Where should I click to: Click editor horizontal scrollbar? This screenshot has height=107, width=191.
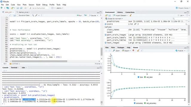[39, 61]
